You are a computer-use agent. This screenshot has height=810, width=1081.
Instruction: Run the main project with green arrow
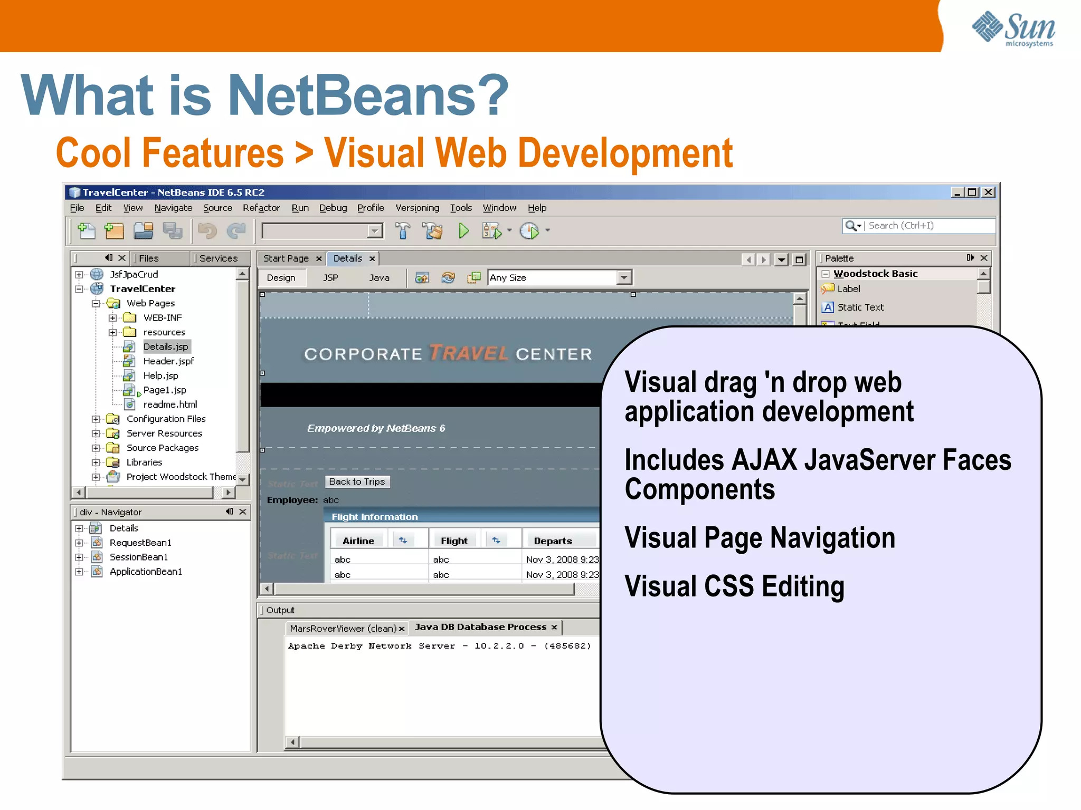pyautogui.click(x=463, y=230)
